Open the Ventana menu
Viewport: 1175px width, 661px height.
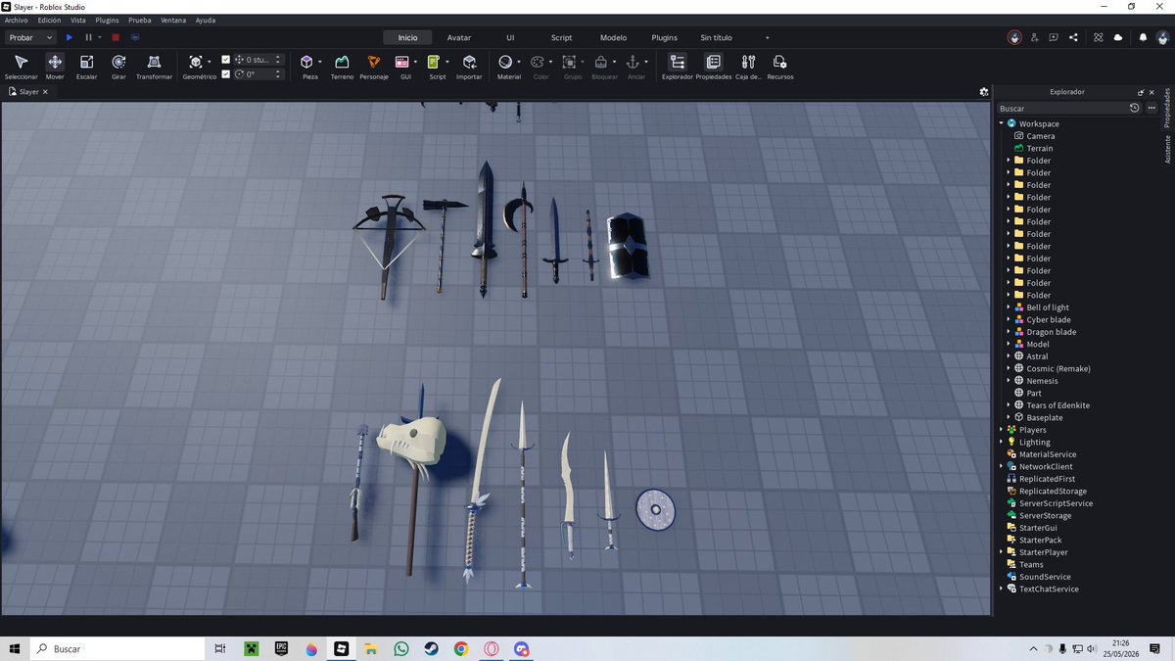tap(173, 20)
